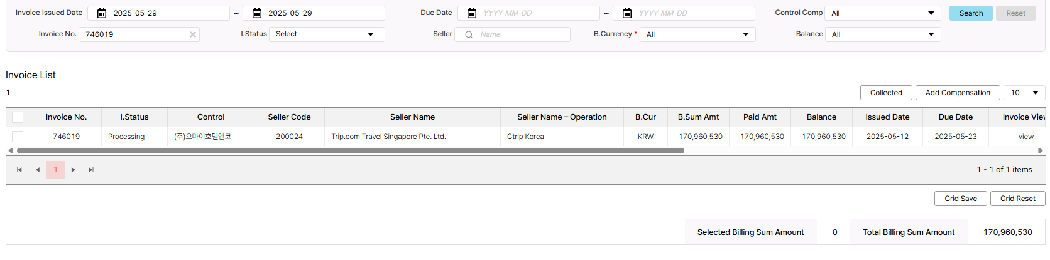Go to the first page of results
Viewport: 1050px width, 260px height.
(x=19, y=170)
